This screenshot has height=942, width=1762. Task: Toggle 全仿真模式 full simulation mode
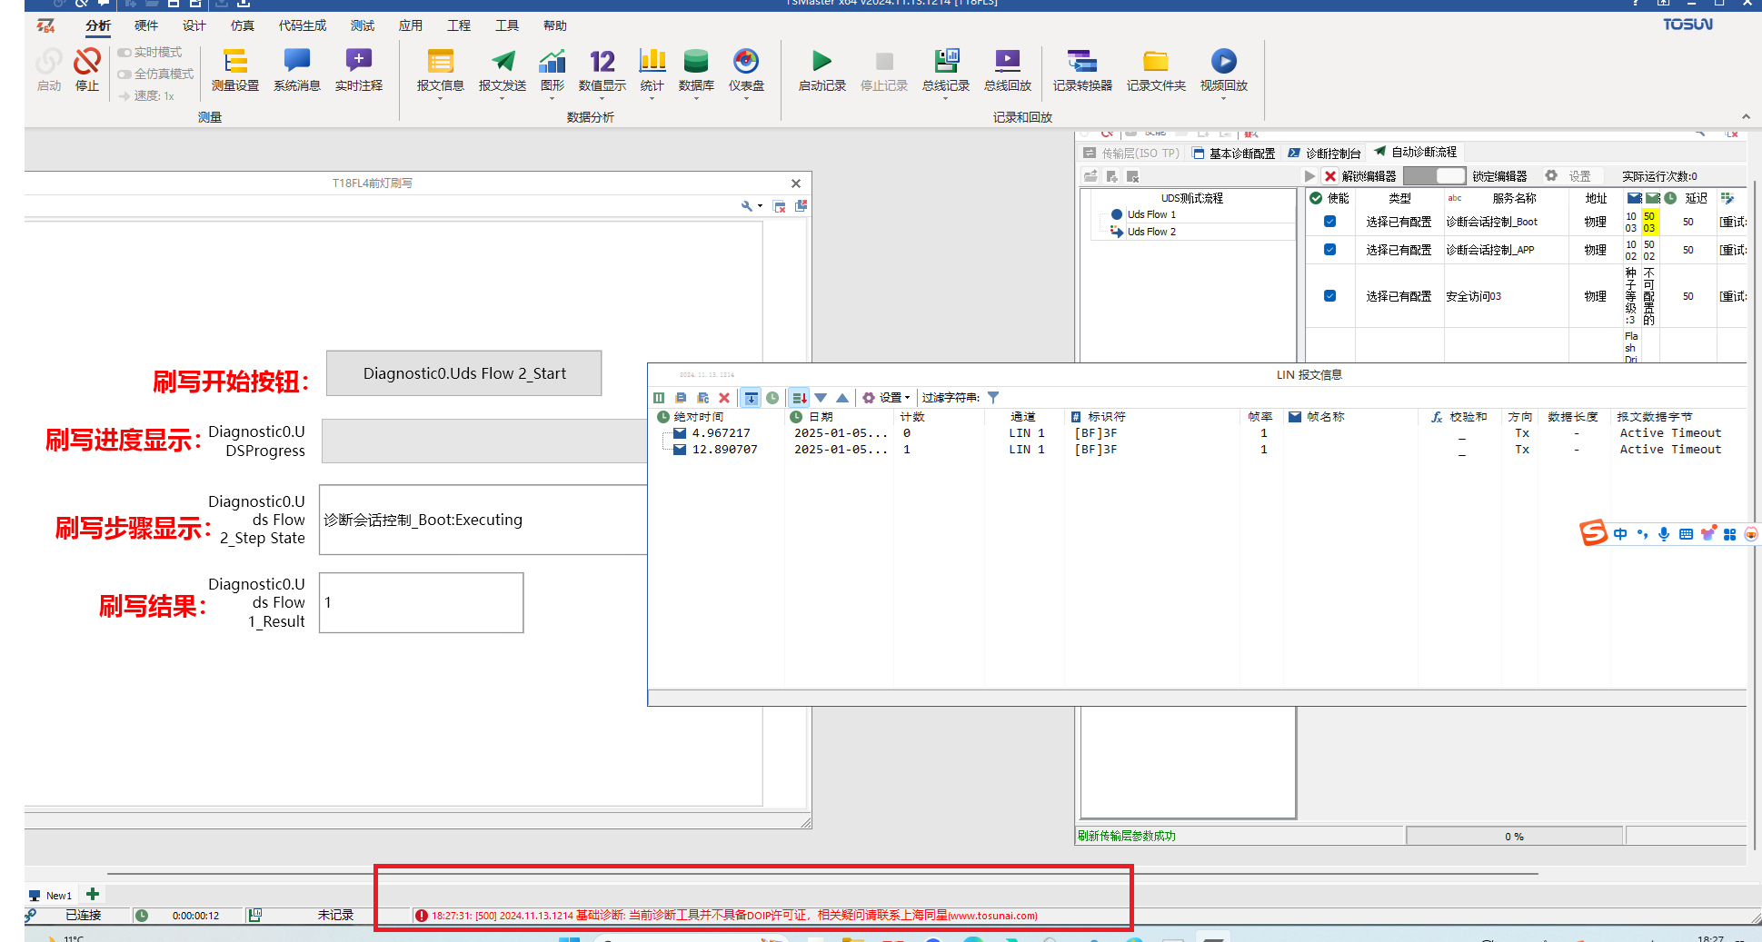[x=155, y=74]
